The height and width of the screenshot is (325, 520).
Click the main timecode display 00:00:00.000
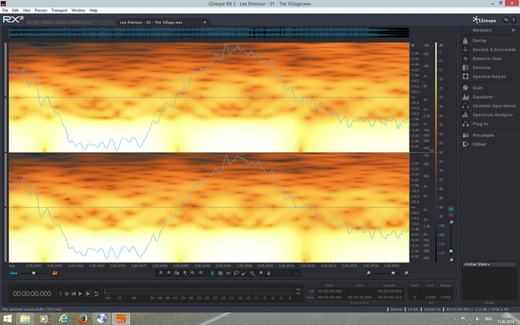tap(32, 294)
